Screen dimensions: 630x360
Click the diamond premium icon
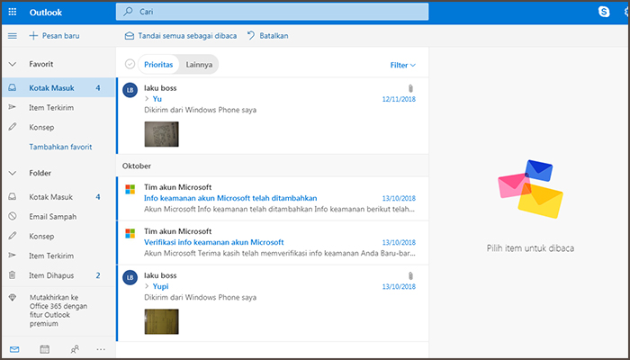(13, 298)
